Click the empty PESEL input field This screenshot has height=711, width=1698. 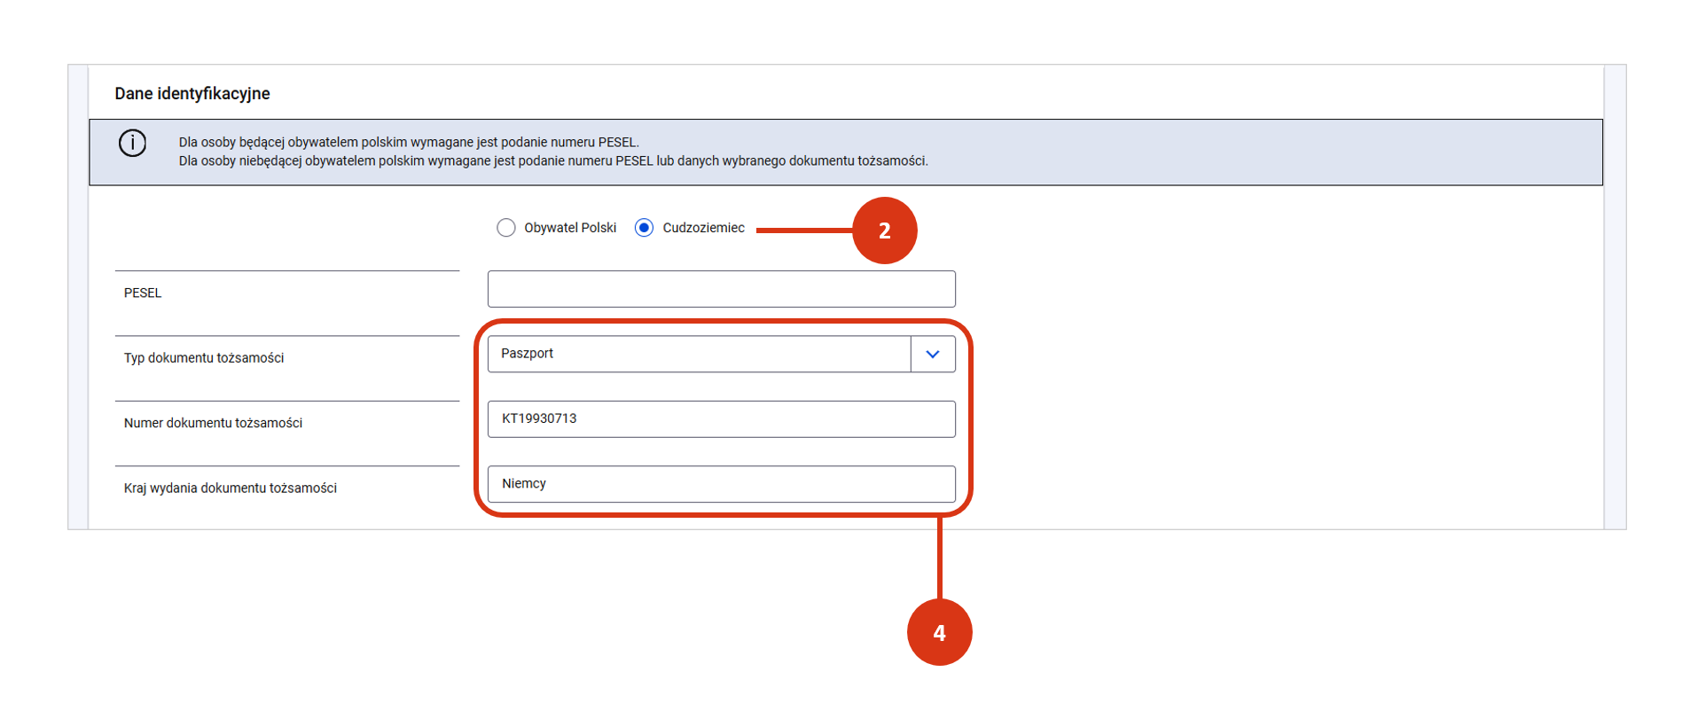(721, 289)
